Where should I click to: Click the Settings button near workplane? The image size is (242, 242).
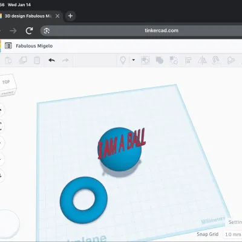[235, 222]
